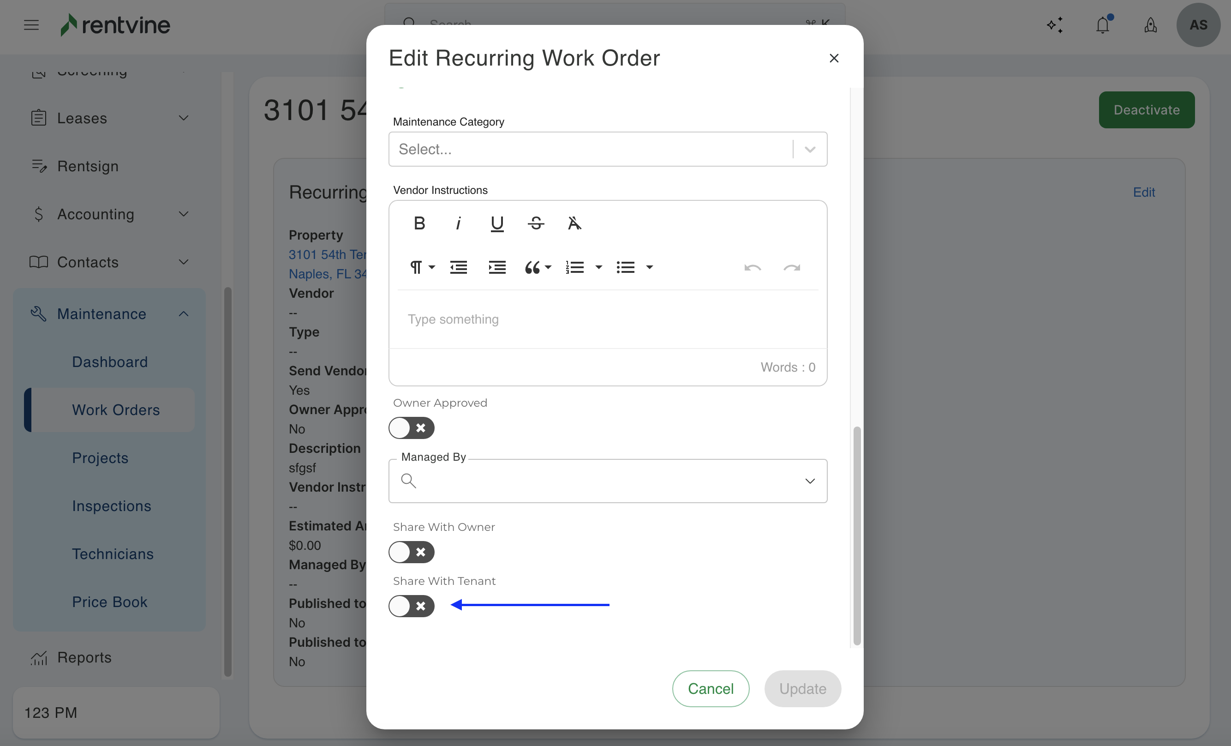Apply strikethrough formatting in editor
Screen dimensions: 1231x746
pyautogui.click(x=536, y=223)
